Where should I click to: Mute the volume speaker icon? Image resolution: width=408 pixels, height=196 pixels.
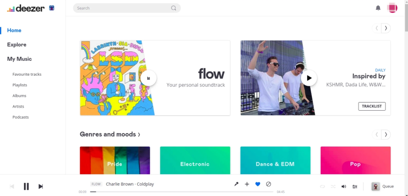[344, 186]
